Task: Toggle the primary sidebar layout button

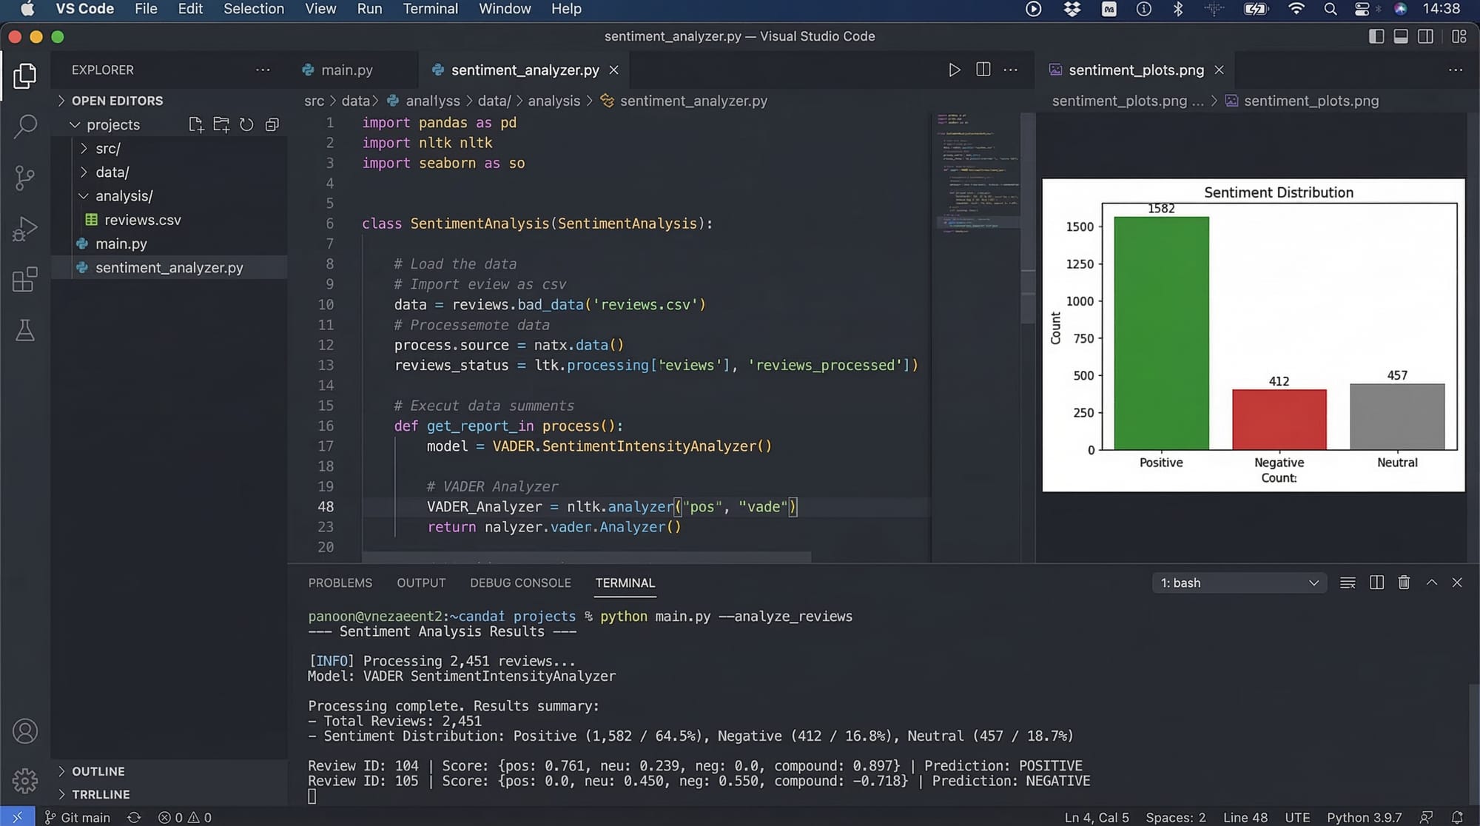Action: point(1376,36)
